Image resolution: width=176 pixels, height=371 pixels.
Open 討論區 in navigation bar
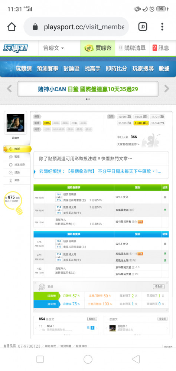(x=72, y=69)
